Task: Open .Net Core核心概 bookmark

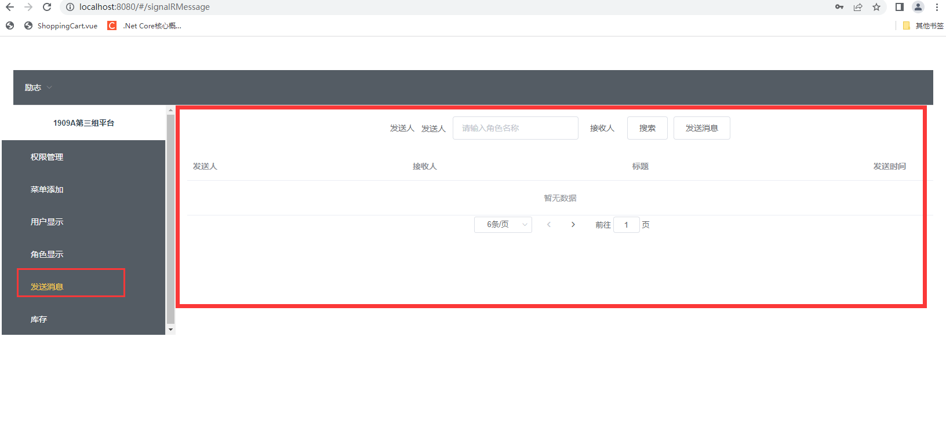Action: click(x=144, y=25)
